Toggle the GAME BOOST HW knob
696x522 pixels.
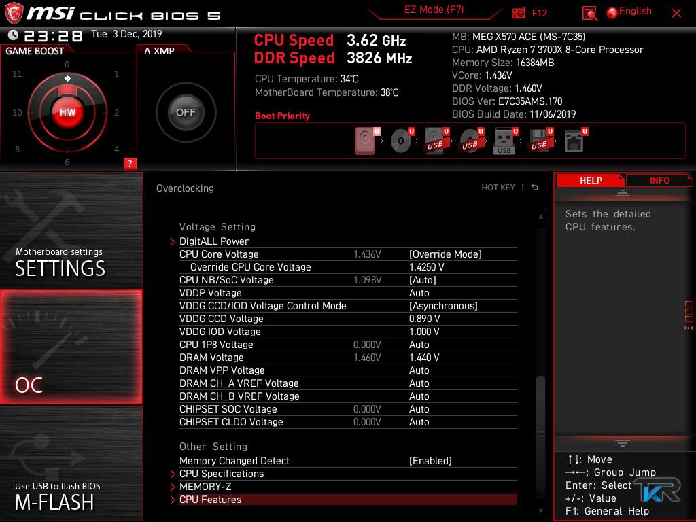click(x=67, y=112)
